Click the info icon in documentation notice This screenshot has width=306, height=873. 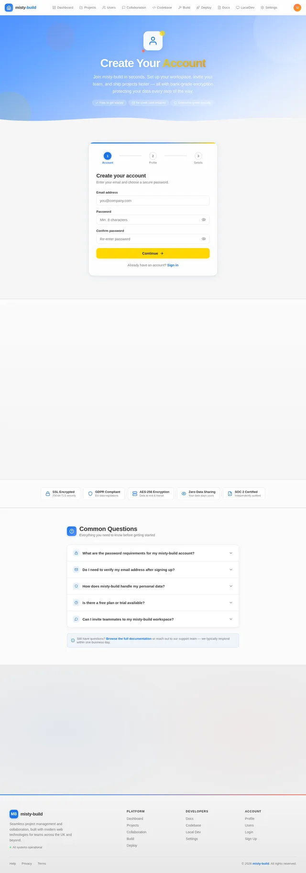[73, 640]
